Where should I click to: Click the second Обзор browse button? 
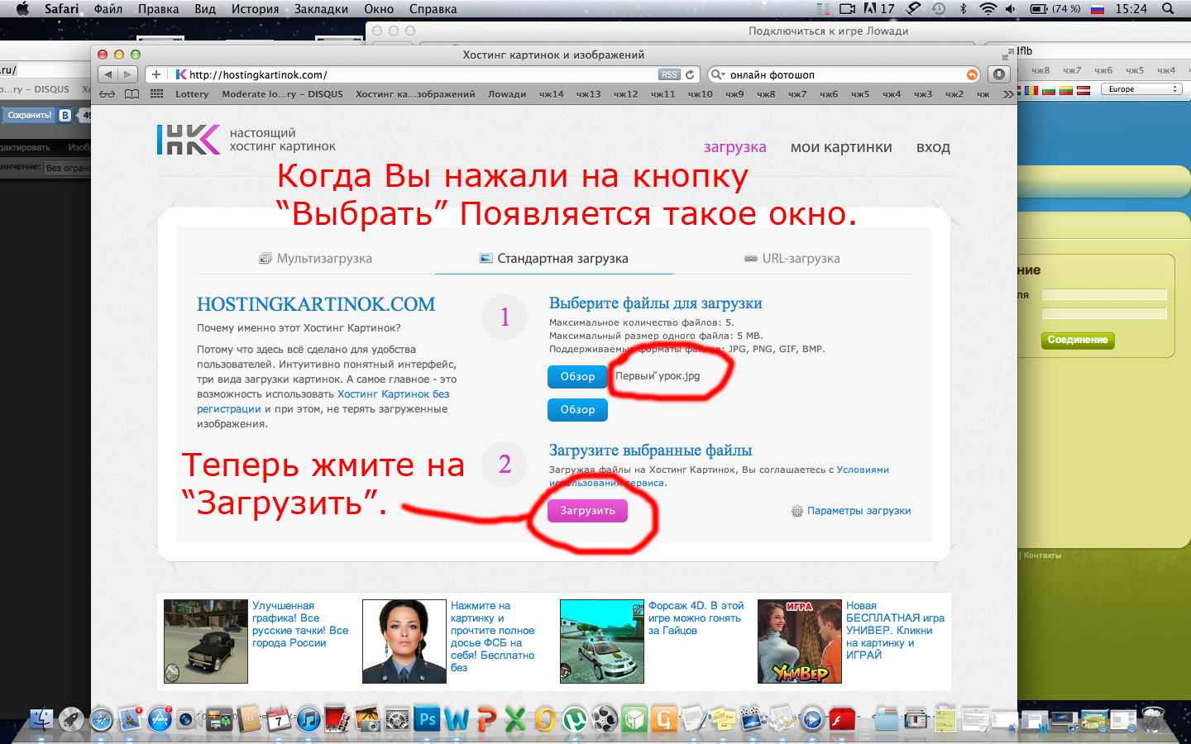click(577, 409)
